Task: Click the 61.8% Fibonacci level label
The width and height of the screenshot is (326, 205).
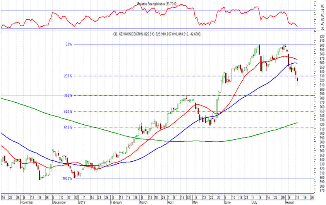Action: (x=68, y=127)
